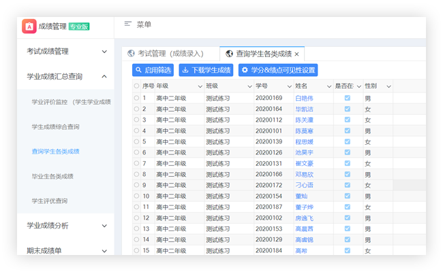Collapse the 学业成绩汇总查询 sidebar section
Screen dimensions: 443x272
coord(104,77)
